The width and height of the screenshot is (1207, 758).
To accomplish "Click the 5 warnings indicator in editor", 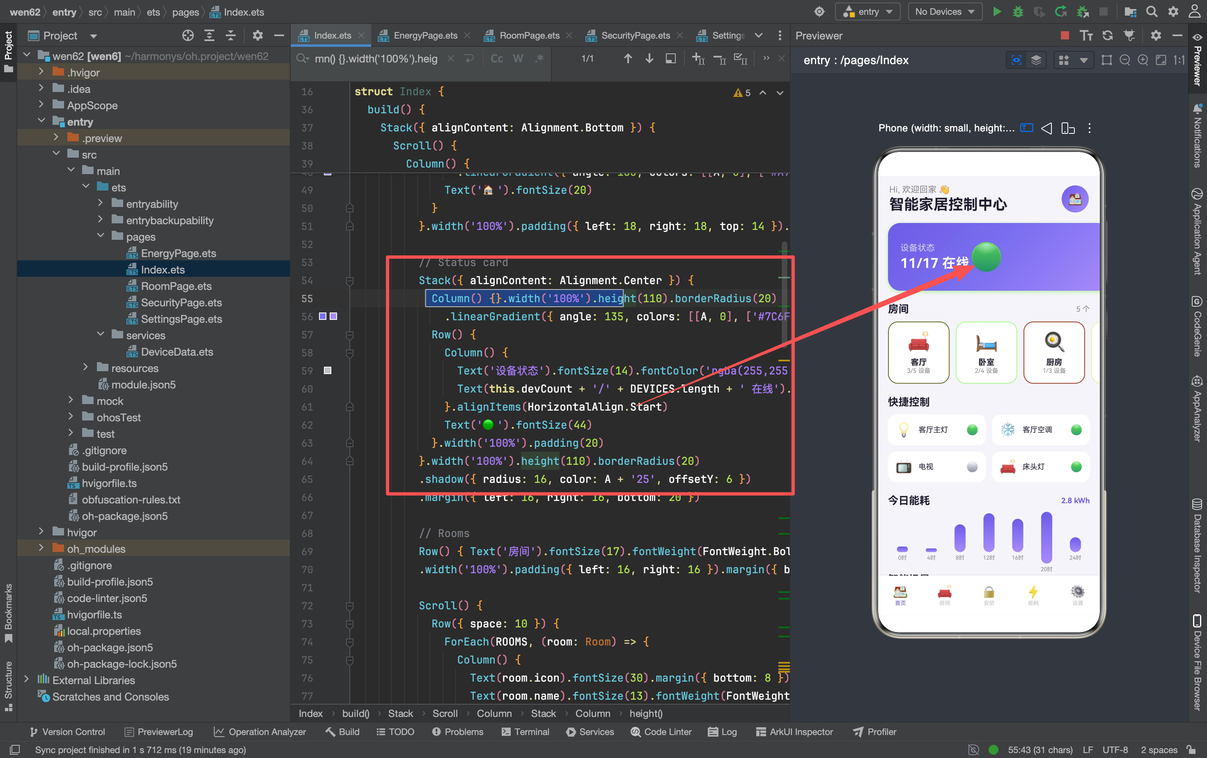I will click(x=742, y=93).
